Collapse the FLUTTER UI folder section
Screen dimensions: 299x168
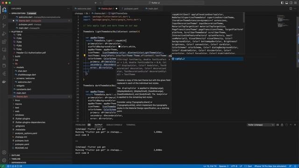point(17,32)
